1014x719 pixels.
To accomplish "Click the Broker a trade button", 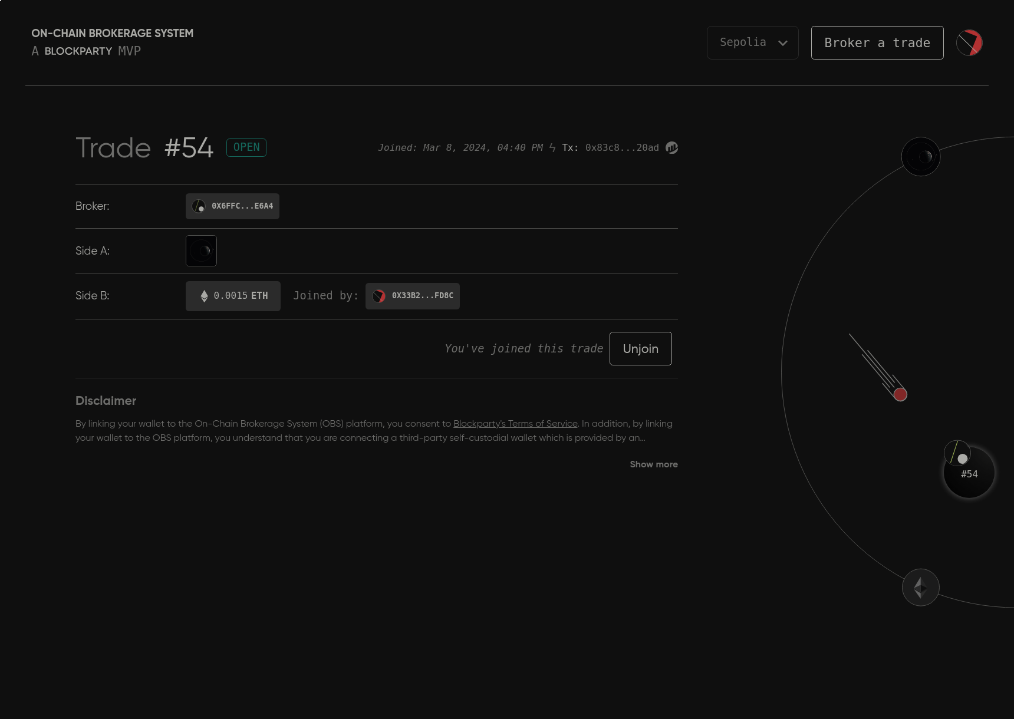I will [877, 42].
